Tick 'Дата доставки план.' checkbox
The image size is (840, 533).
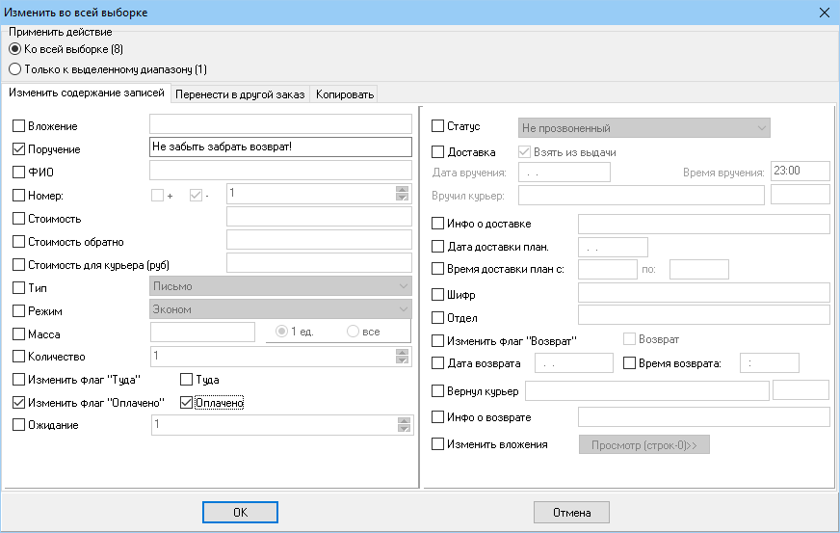tap(437, 246)
